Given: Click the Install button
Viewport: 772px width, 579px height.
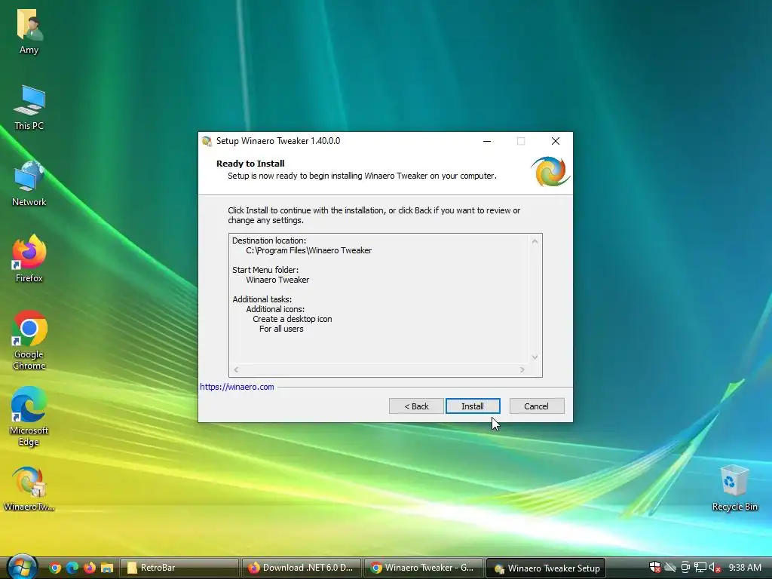Looking at the screenshot, I should (x=473, y=406).
